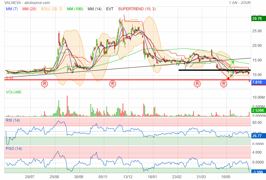266x180 pixels.
Task: Click the 05/11 date axis label
Action: click(103, 177)
